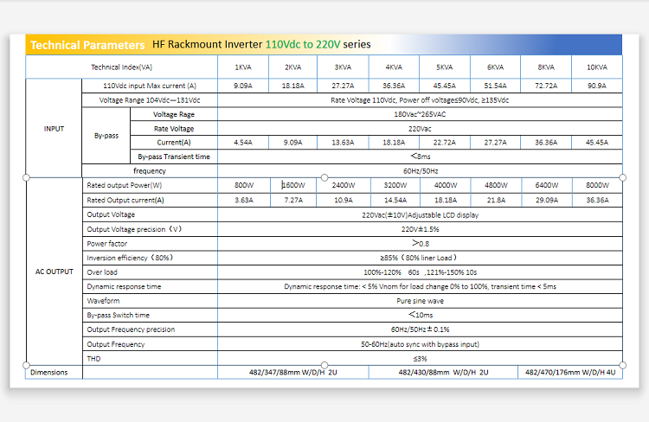Image resolution: width=649 pixels, height=422 pixels.
Task: Click the 800W rated power cell
Action: tap(244, 185)
